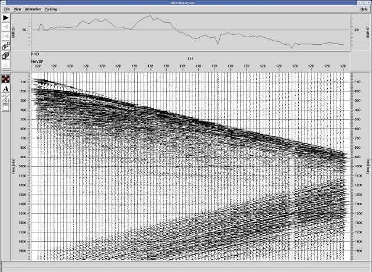Expand the Animation menu
Screen dimensions: 372x272
(33, 9)
